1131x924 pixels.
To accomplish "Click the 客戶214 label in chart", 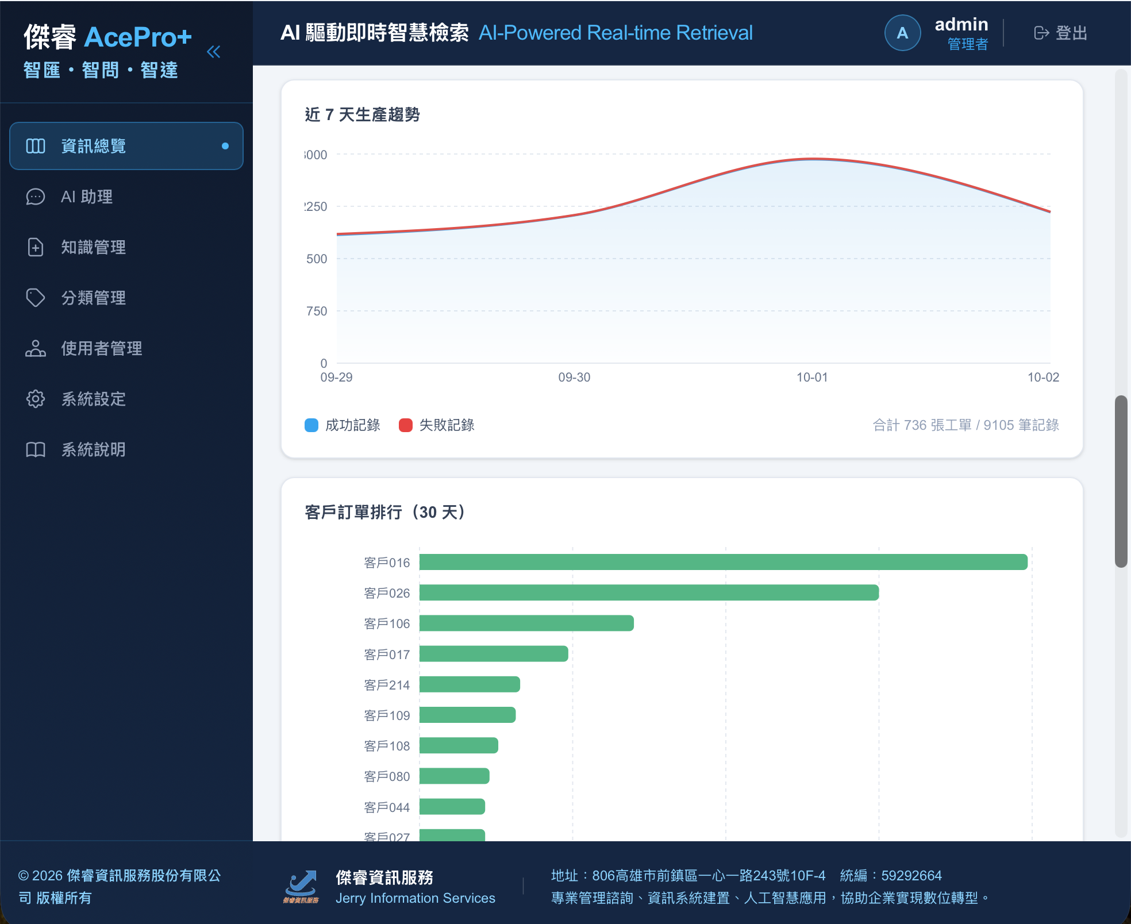I will point(387,685).
